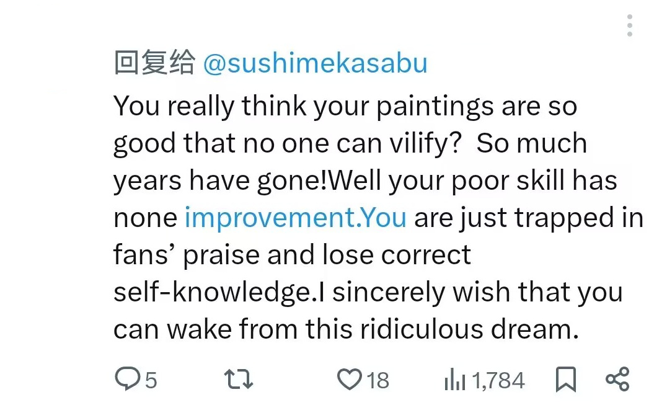This screenshot has width=667, height=410.
Task: Click the text "fans' praise and lose correct"
Action: 292,255
